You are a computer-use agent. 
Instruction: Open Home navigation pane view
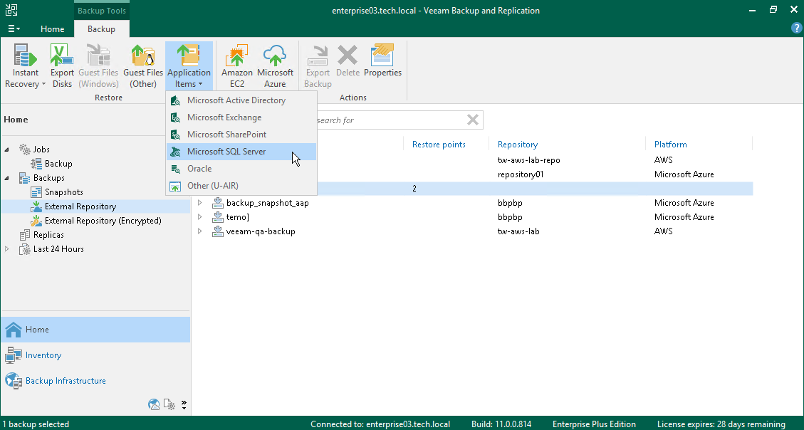click(x=95, y=330)
